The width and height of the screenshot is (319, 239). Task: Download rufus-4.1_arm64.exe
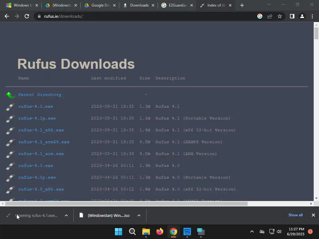tap(44, 142)
